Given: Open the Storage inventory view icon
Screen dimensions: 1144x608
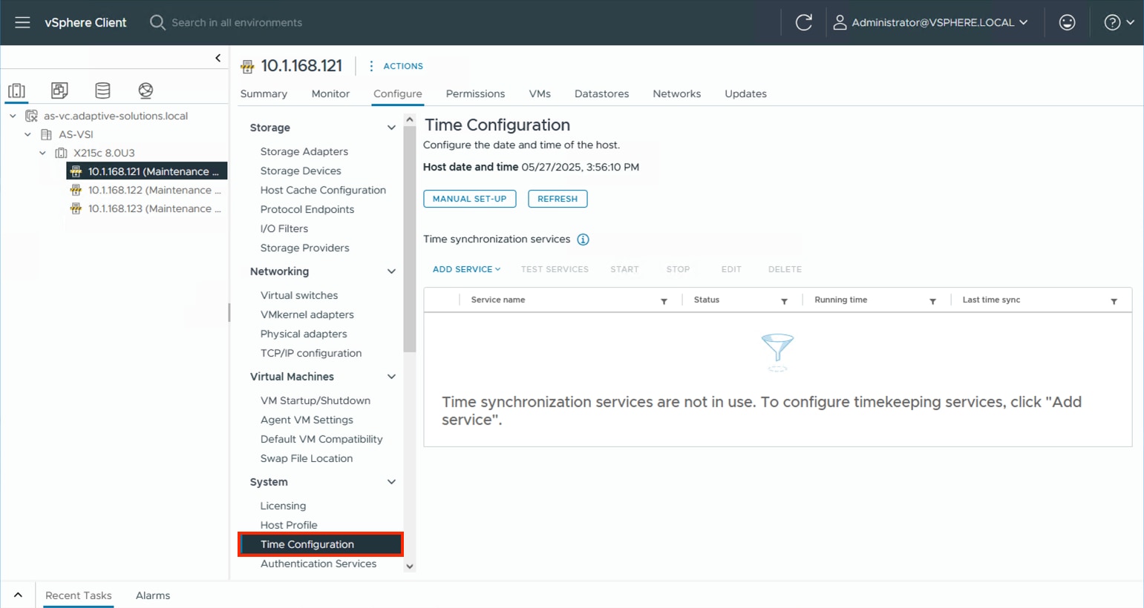Looking at the screenshot, I should pyautogui.click(x=102, y=90).
